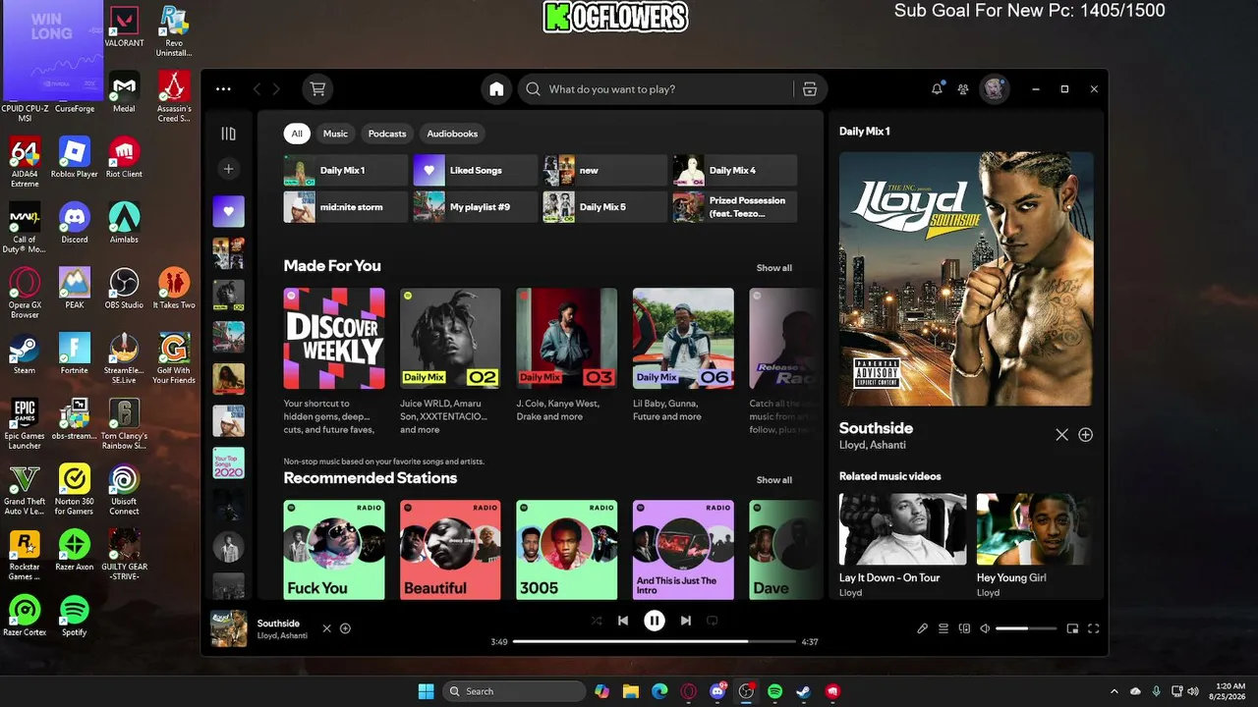Create a playlist with the sidebar plus icon
The height and width of the screenshot is (707, 1258).
tap(228, 169)
